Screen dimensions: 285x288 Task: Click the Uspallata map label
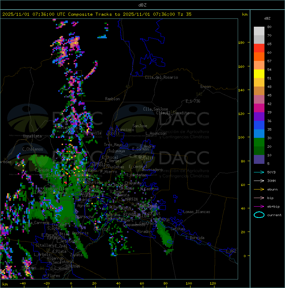(x=32, y=136)
